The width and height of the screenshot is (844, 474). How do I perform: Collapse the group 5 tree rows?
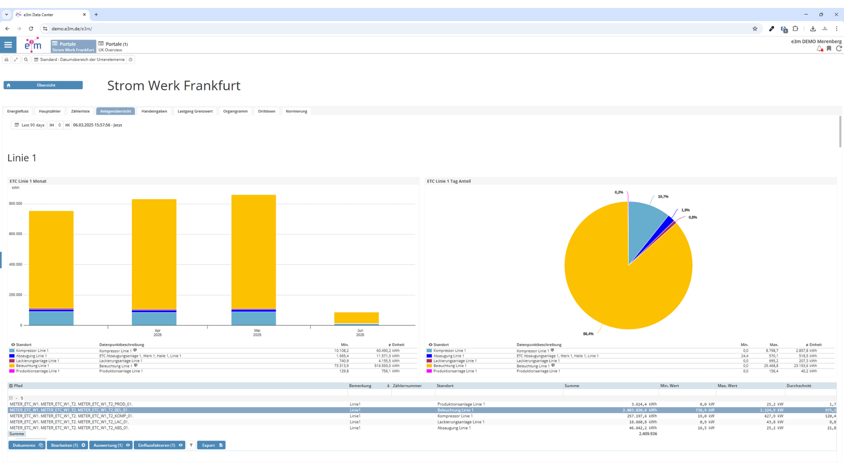[x=11, y=398]
